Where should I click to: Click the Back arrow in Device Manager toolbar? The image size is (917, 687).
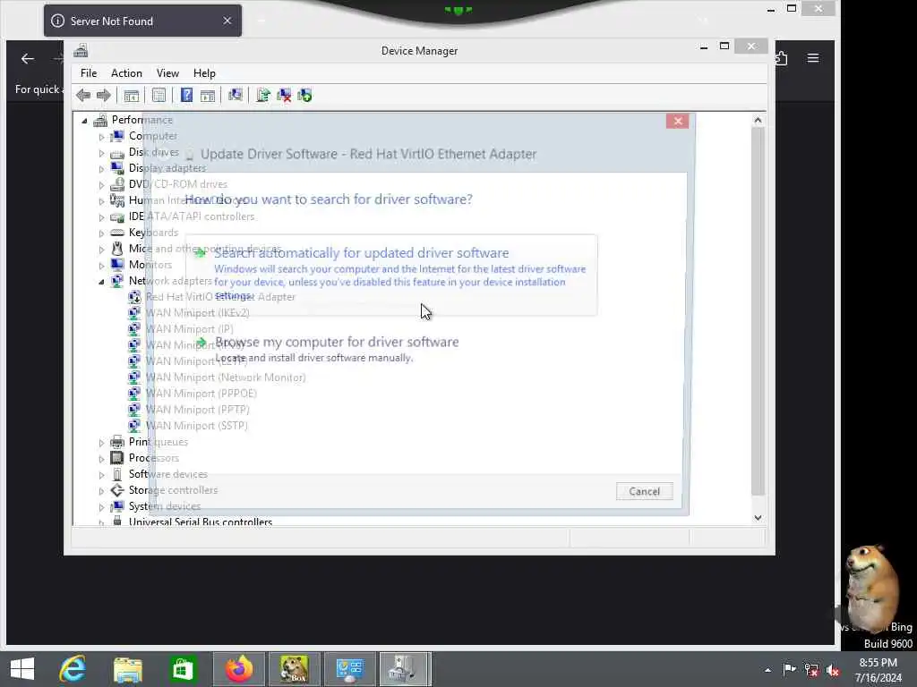coord(83,95)
